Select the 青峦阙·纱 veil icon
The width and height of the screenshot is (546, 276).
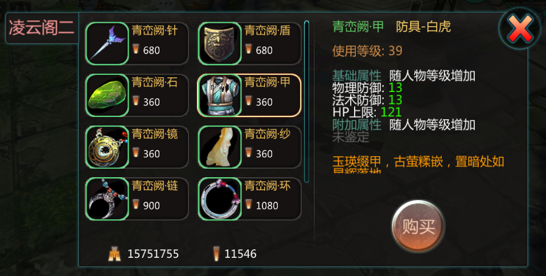(x=220, y=147)
